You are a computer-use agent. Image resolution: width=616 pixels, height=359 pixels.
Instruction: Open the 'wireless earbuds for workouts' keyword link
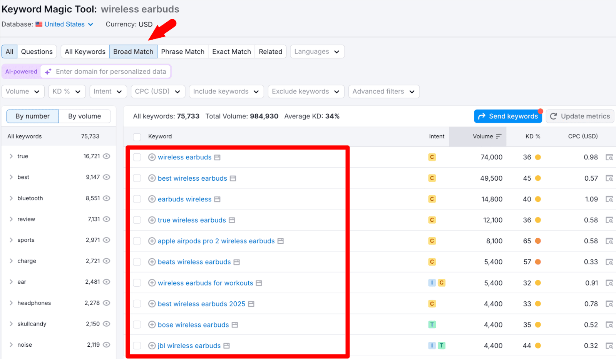[205, 283]
